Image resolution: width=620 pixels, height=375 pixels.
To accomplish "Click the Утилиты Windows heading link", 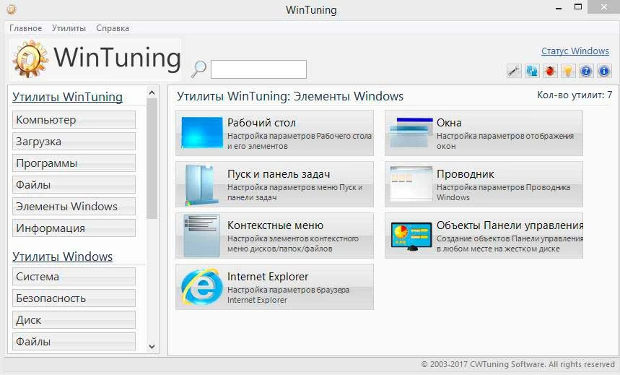I will 63,257.
